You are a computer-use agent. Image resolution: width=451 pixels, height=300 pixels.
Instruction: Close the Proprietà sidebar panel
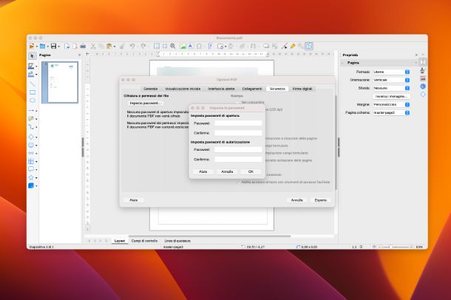coord(416,55)
